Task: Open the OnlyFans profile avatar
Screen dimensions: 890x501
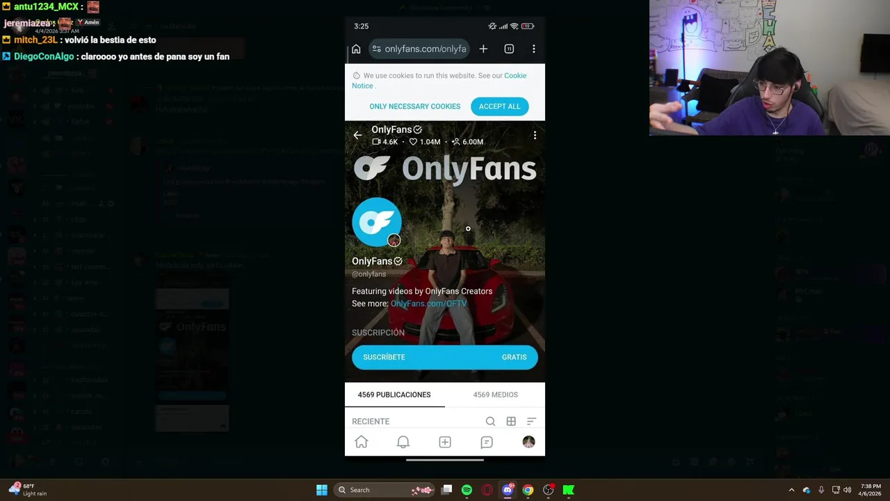Action: (x=376, y=222)
